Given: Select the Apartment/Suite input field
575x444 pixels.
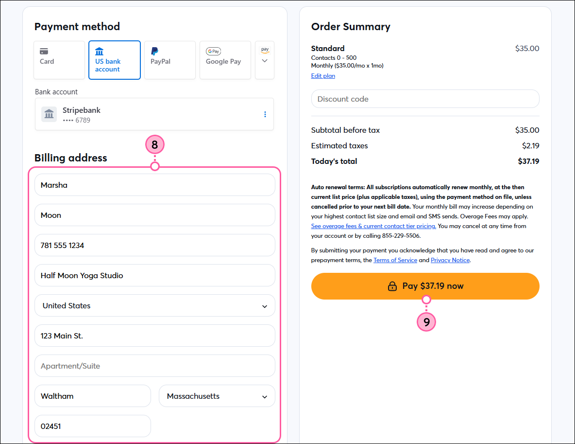Looking at the screenshot, I should tap(154, 366).
